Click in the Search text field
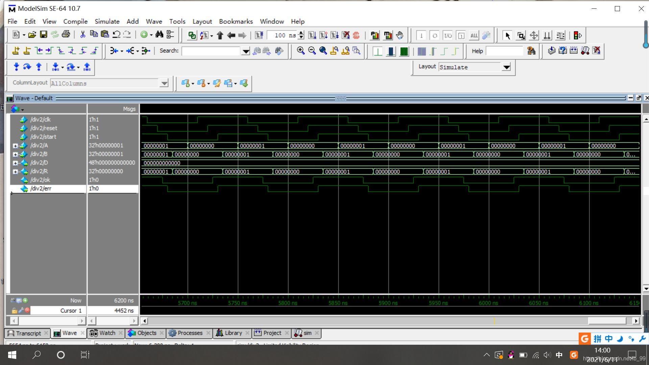 coord(211,51)
